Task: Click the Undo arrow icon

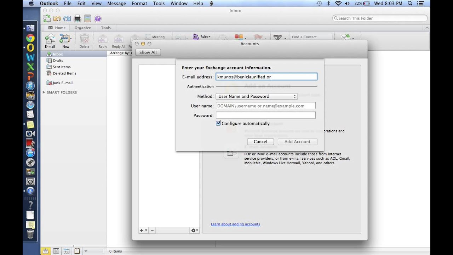Action: [57, 18]
